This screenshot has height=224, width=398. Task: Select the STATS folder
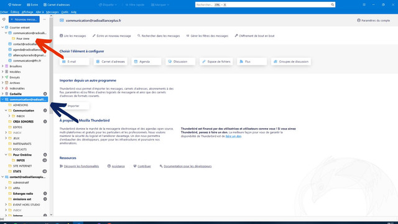click(x=17, y=172)
